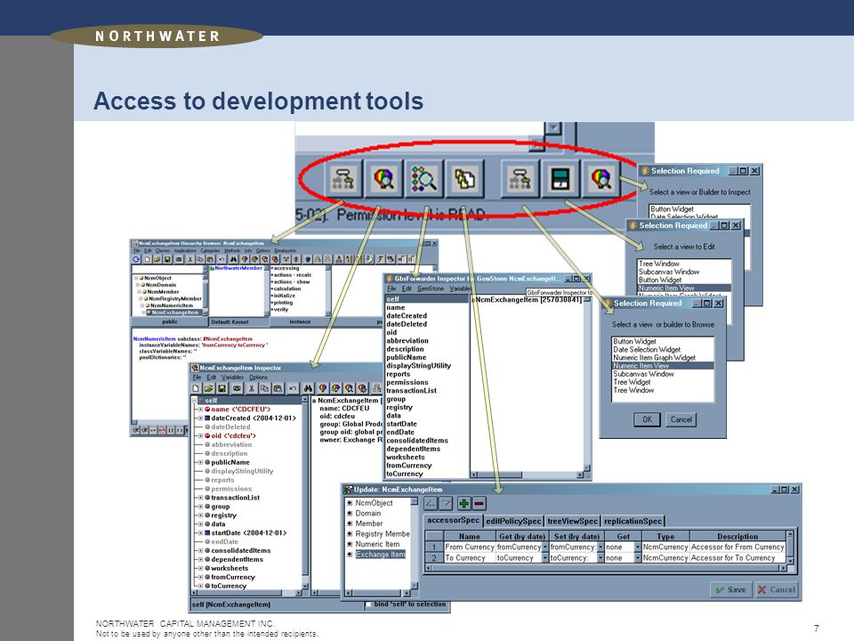The width and height of the screenshot is (854, 641).
Task: Click the rainbow magnifier icon beside the colored-dots magnifier icon
Action: click(x=384, y=178)
